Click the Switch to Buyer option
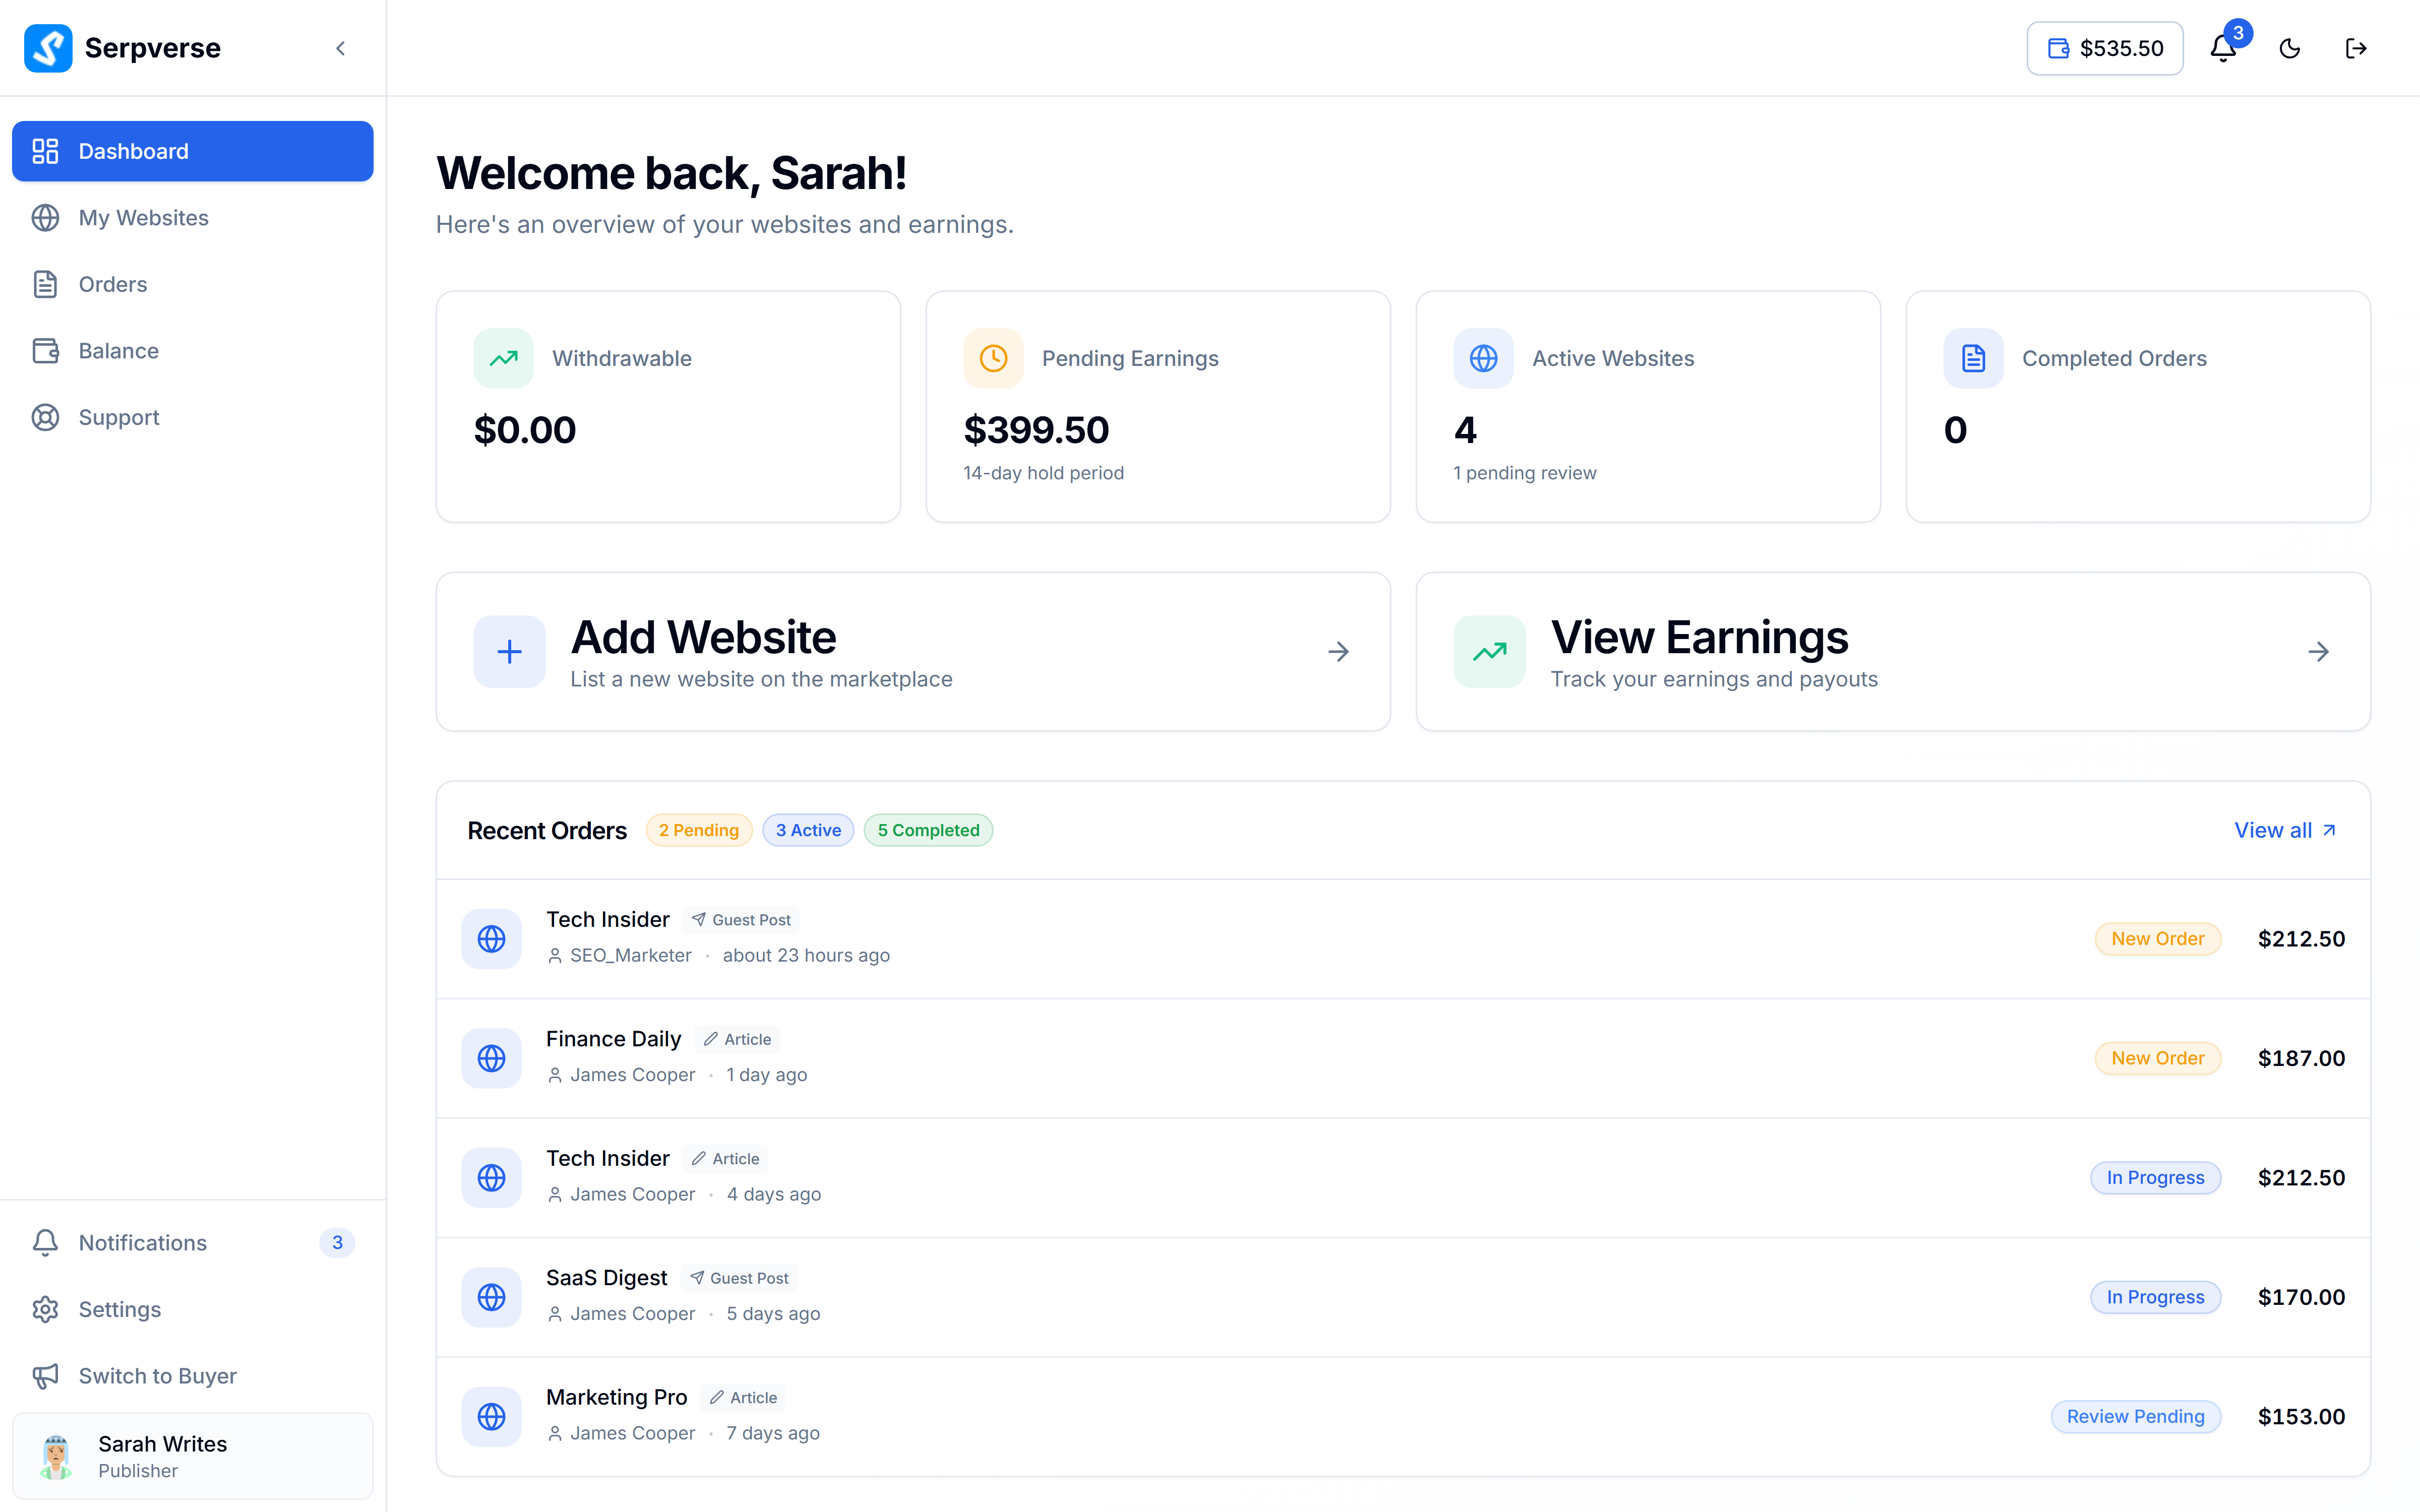 tap(157, 1375)
